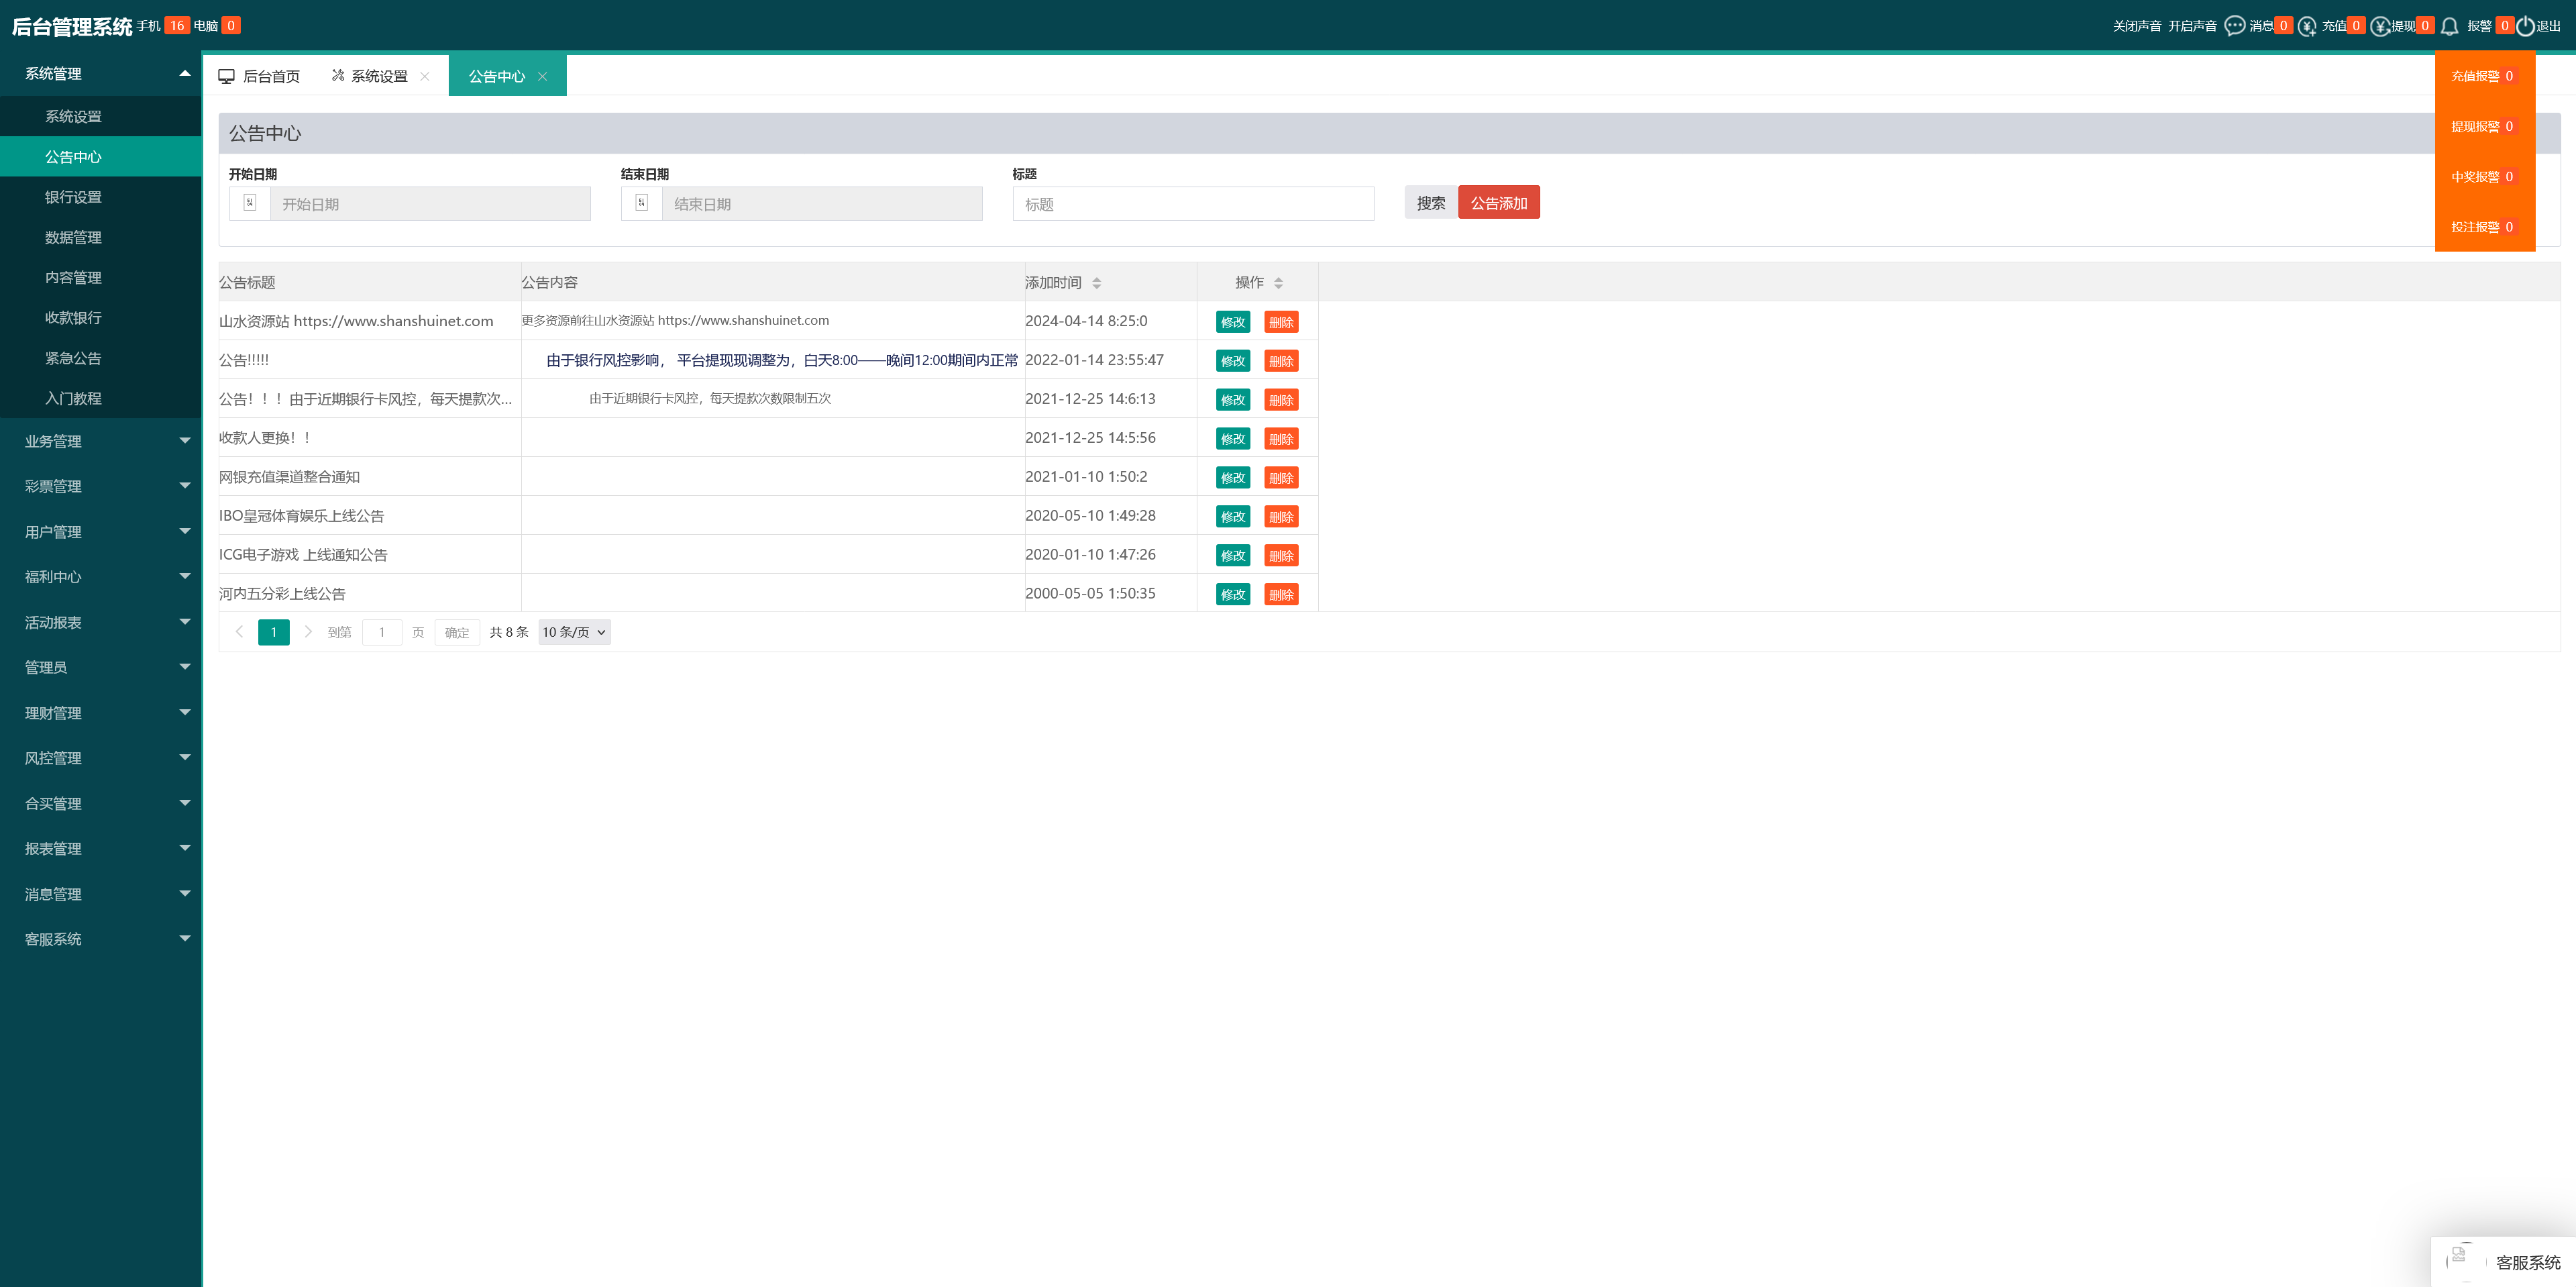The height and width of the screenshot is (1287, 2576).
Task: Click the 标题 search input field
Action: tap(1193, 204)
